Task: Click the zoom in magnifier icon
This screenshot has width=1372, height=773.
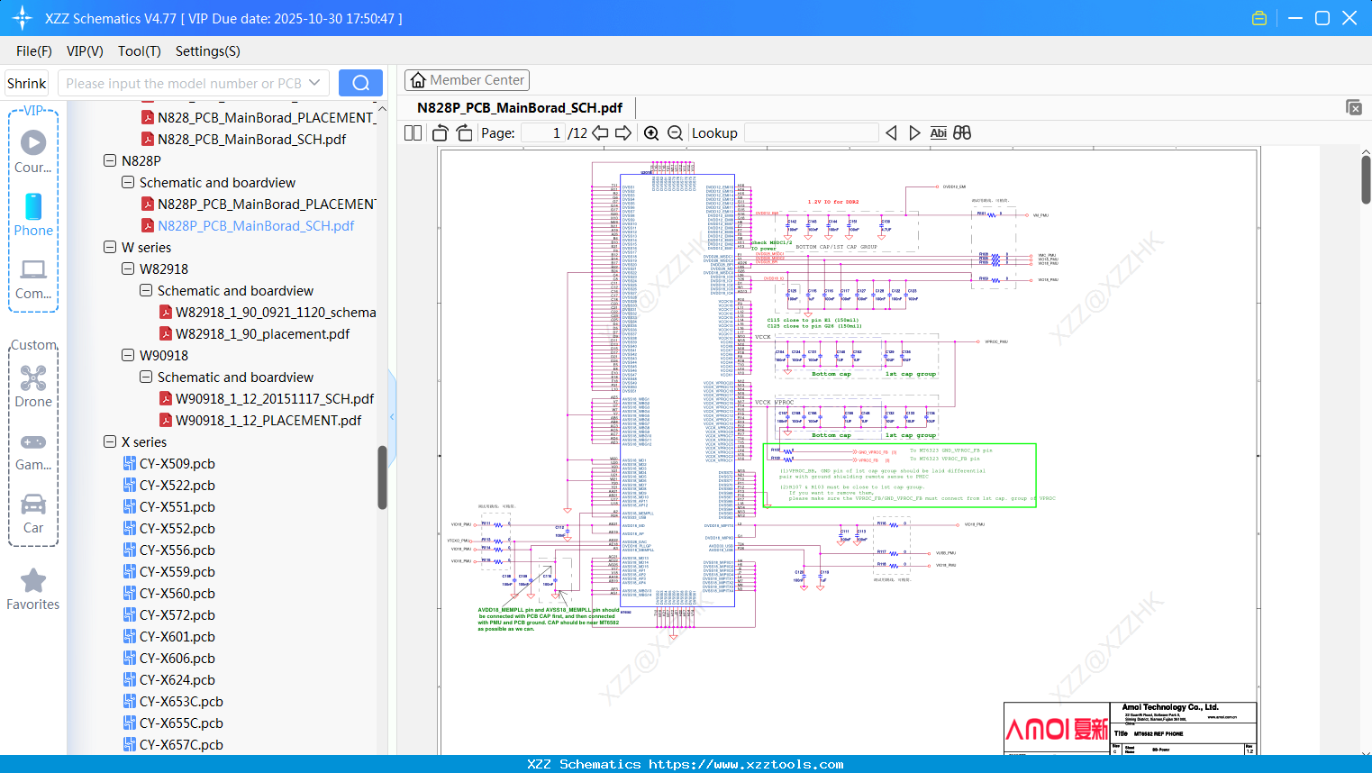Action: (x=651, y=133)
